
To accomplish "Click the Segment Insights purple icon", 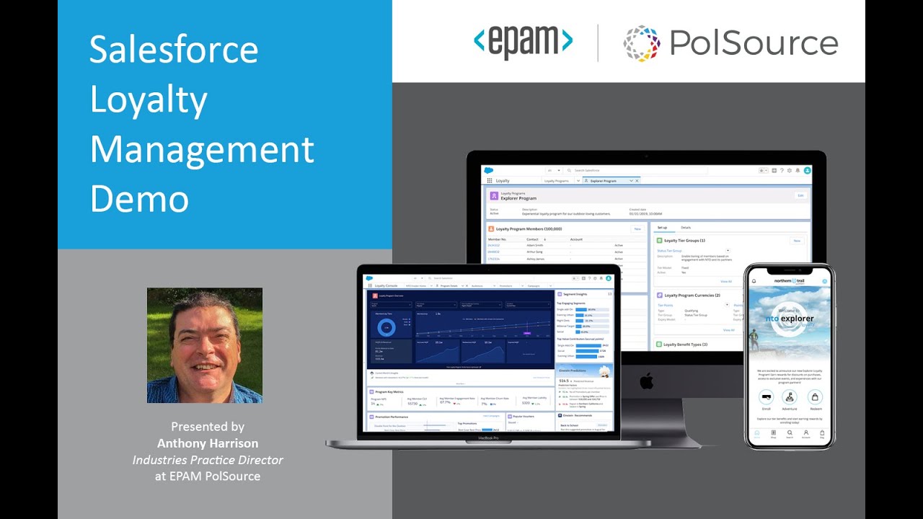I will [560, 294].
